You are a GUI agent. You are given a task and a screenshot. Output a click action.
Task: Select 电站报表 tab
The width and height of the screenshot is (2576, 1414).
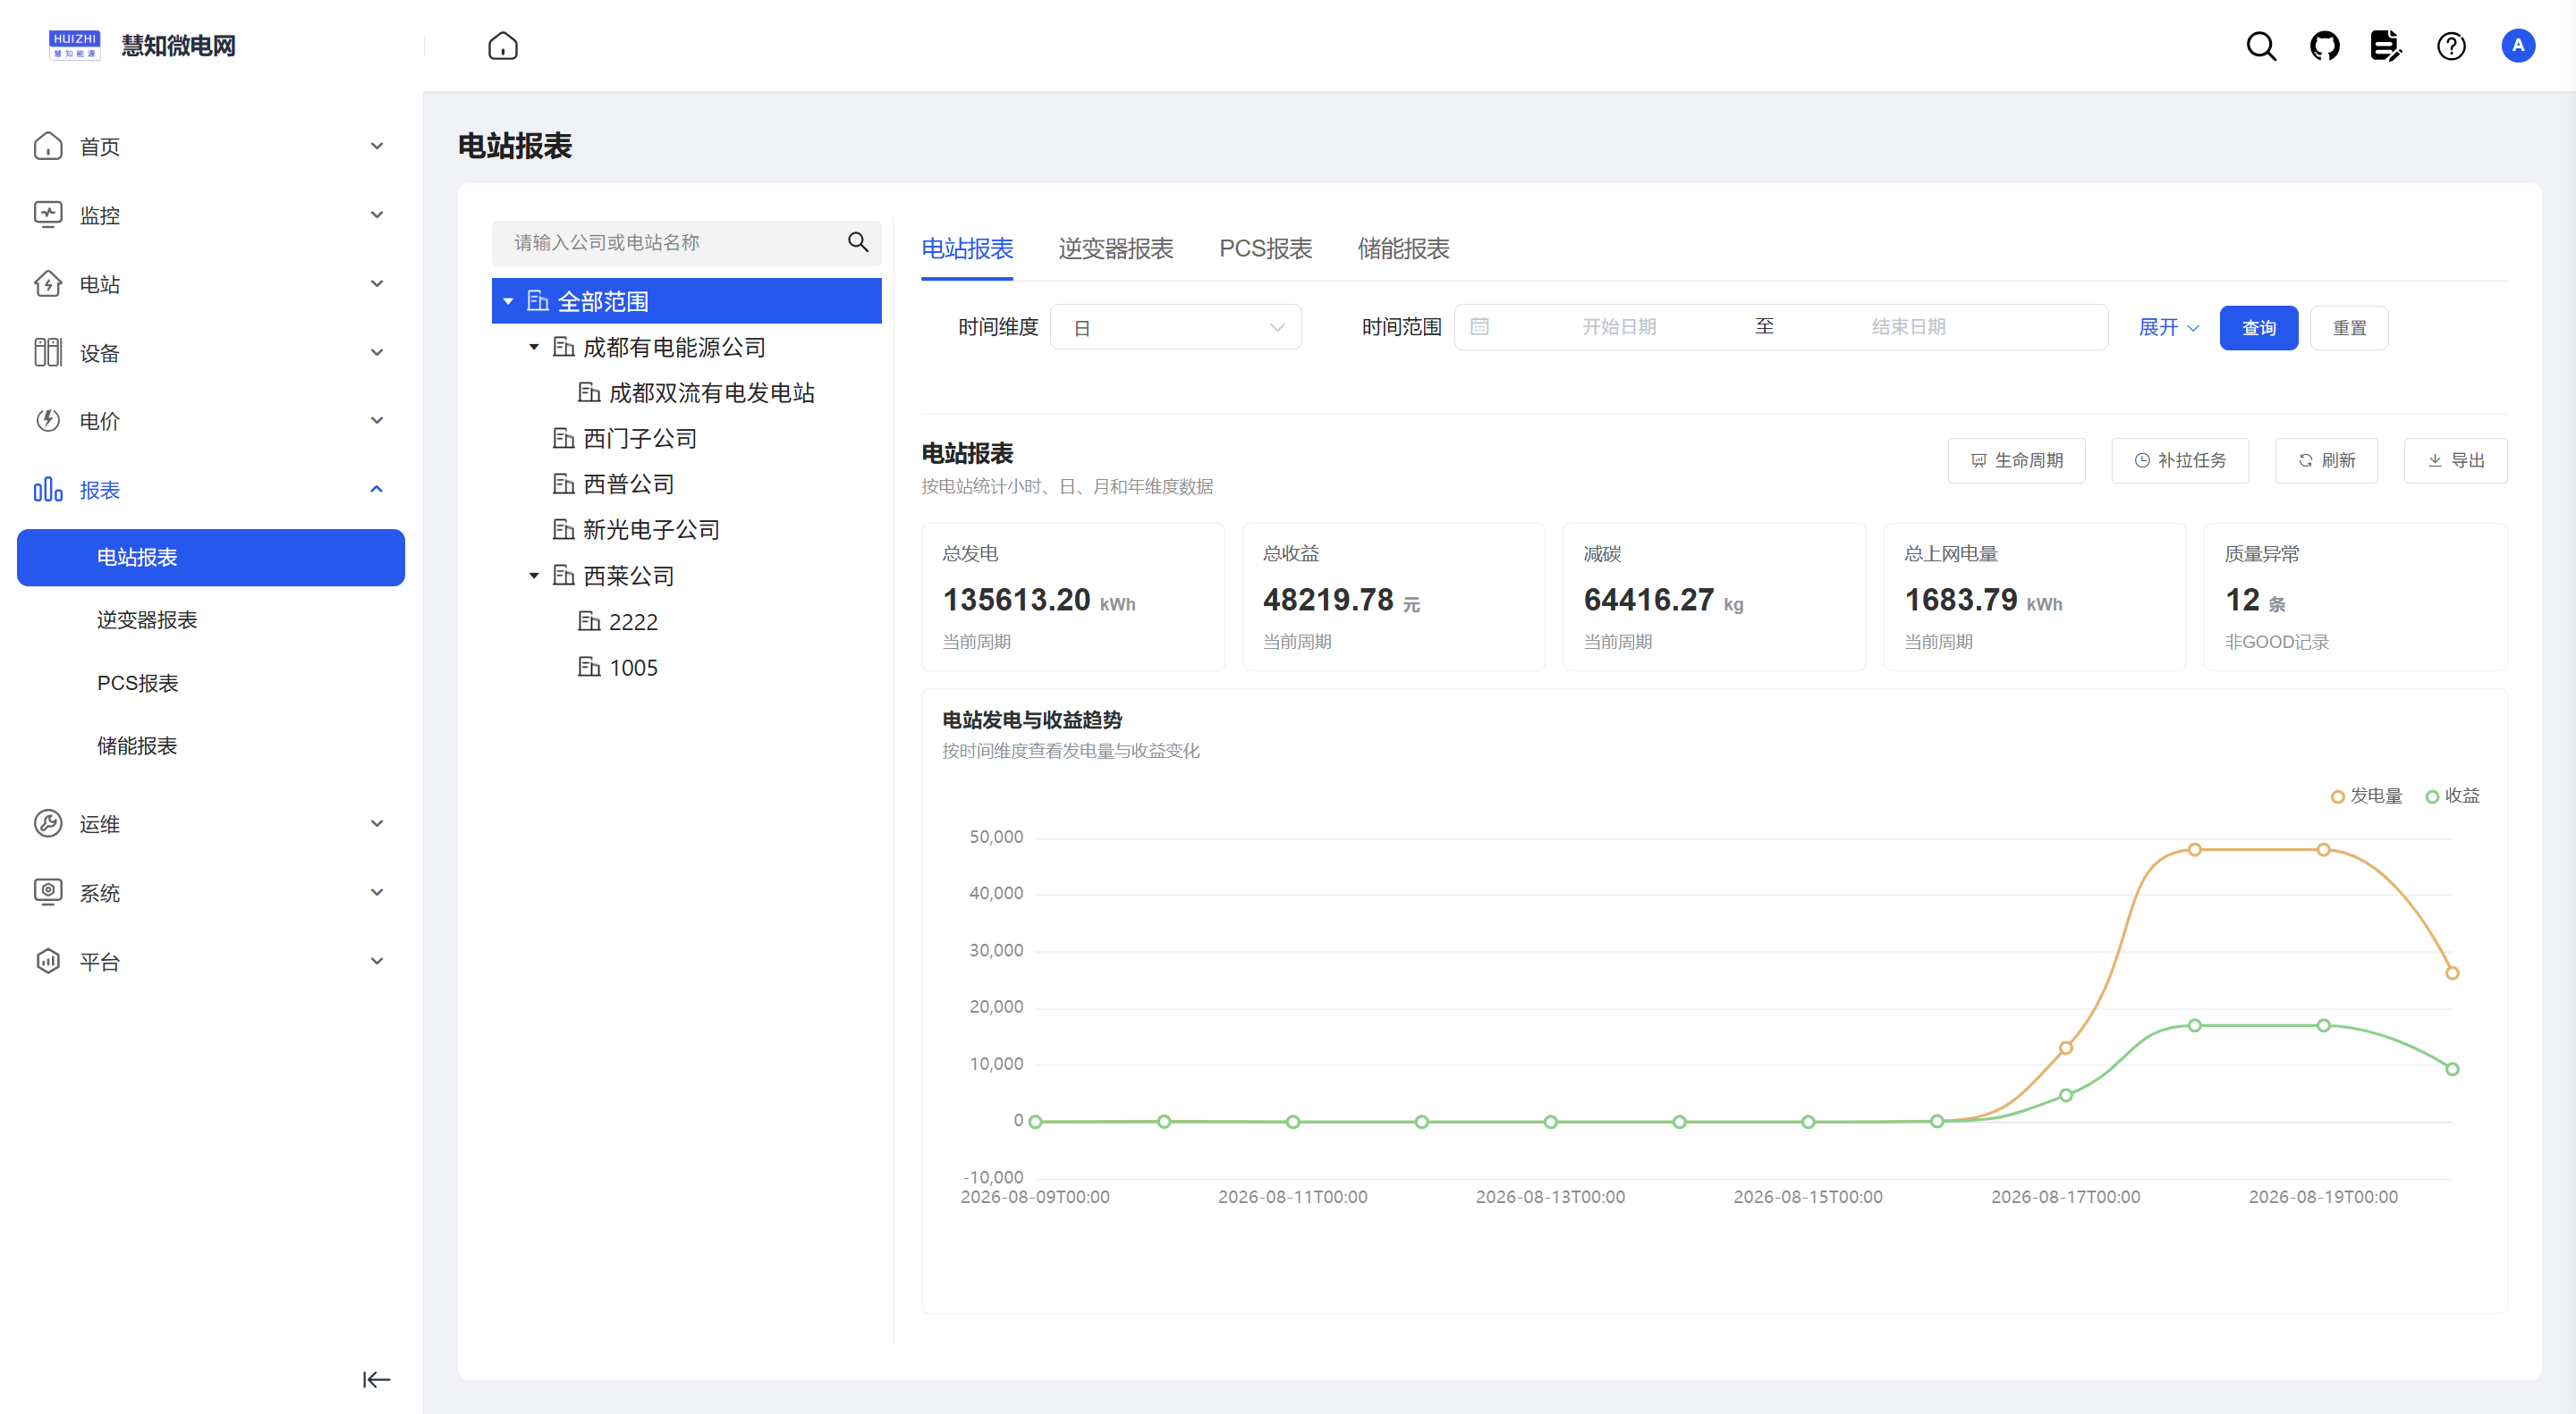tap(967, 248)
